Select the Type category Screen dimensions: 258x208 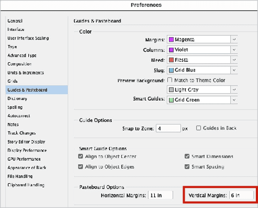[12, 47]
